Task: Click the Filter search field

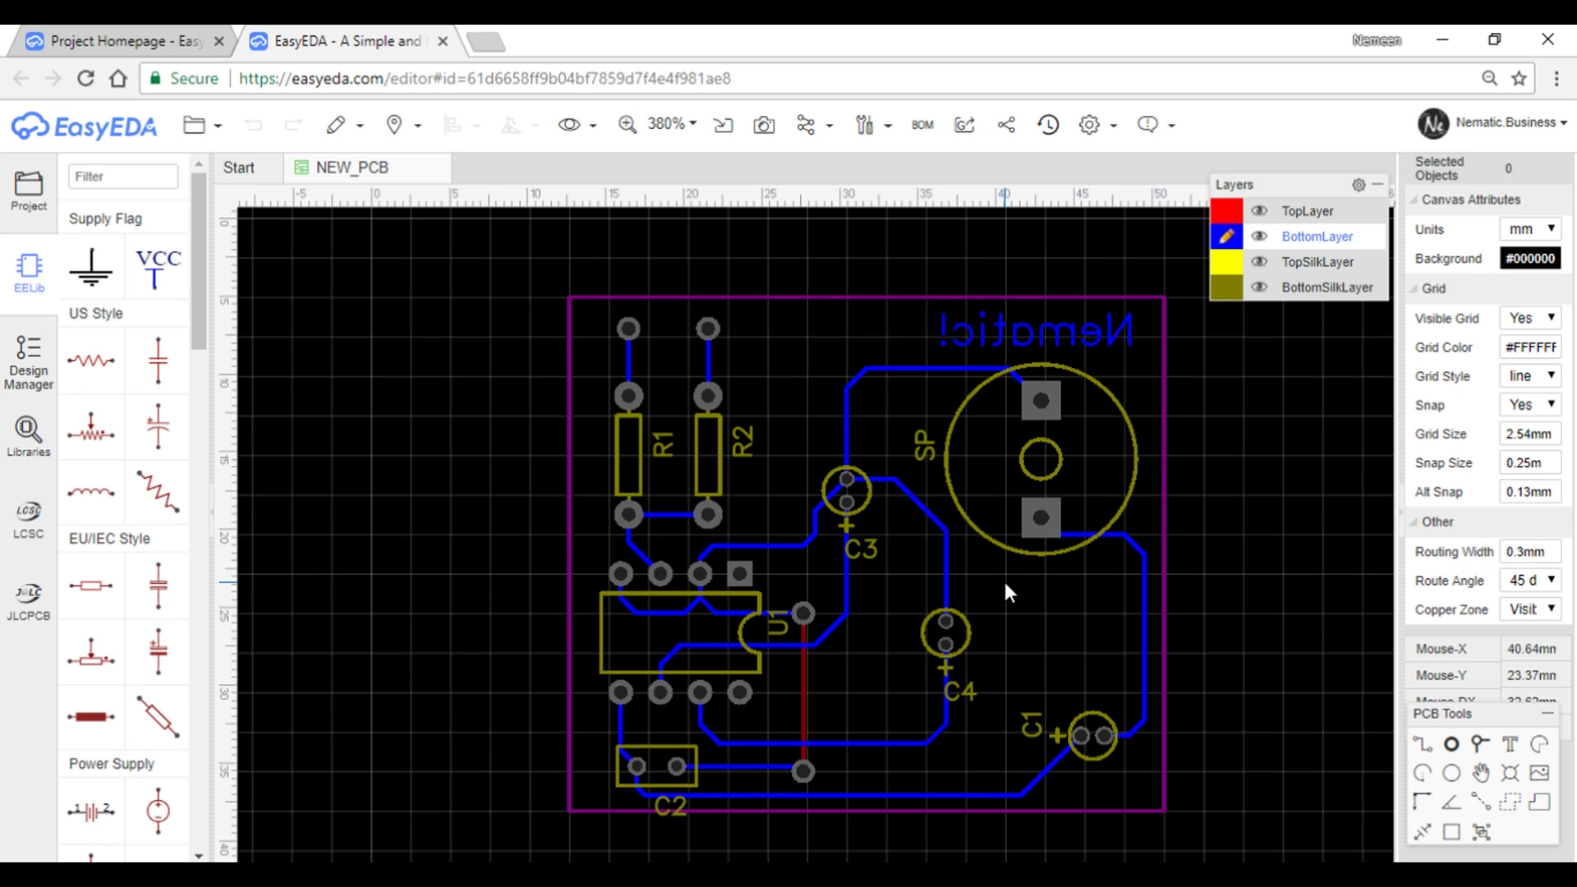Action: [x=123, y=177]
